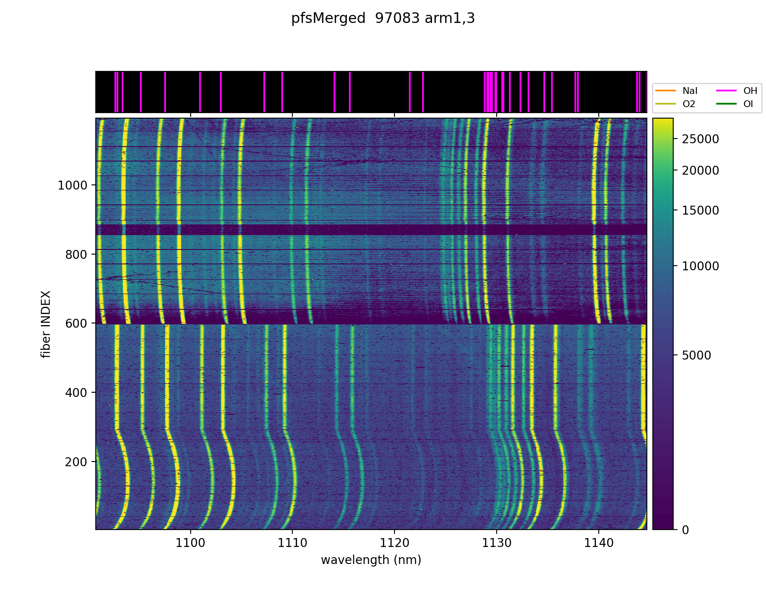Screen dimensions: 766x595
Task: Click the 1140 tick label on the wavelength axis
Action: click(599, 543)
